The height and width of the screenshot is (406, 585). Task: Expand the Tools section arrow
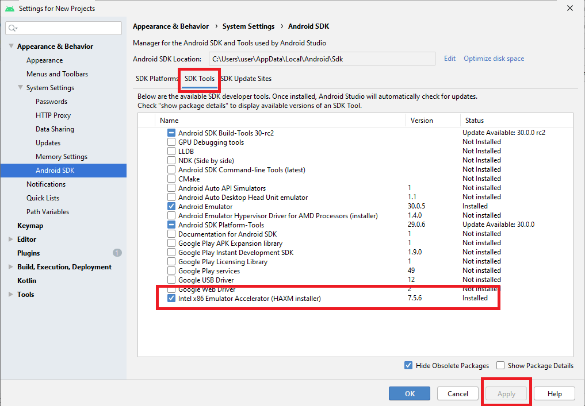[x=11, y=294]
